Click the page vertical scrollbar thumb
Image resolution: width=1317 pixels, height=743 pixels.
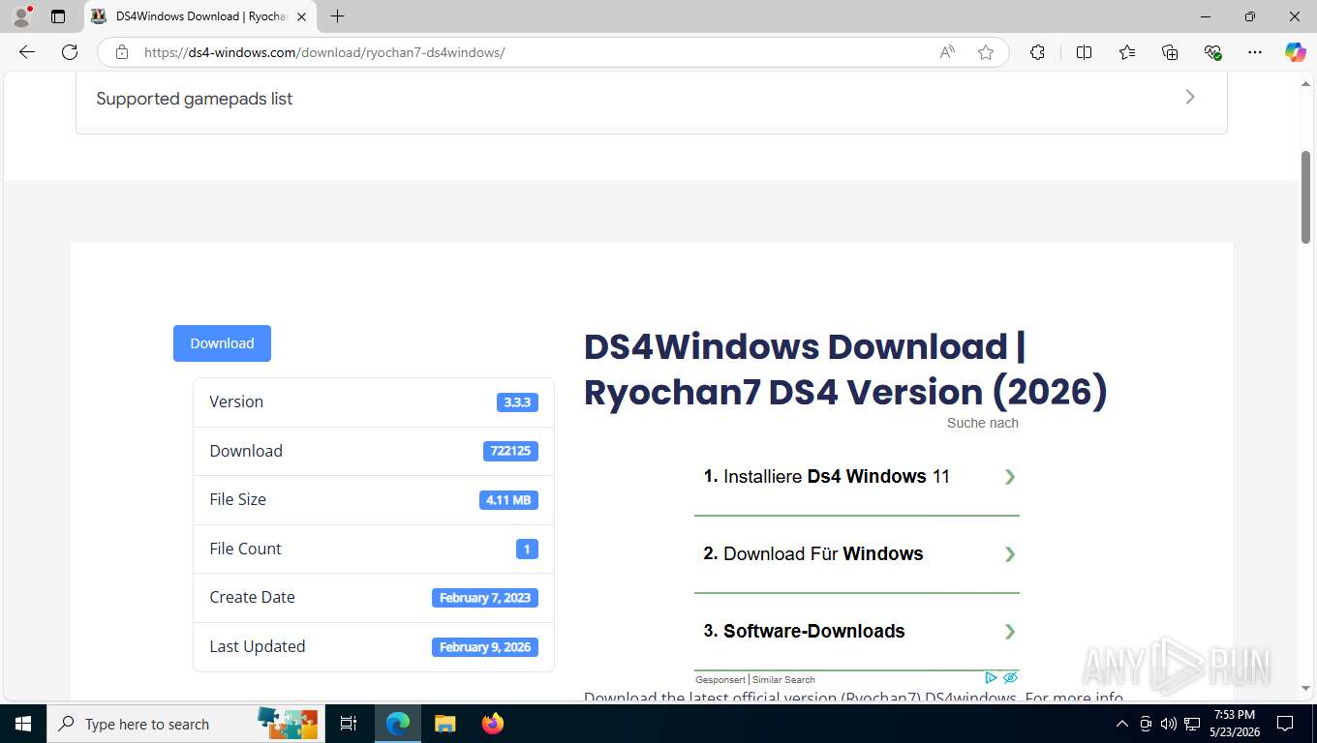coord(1305,197)
